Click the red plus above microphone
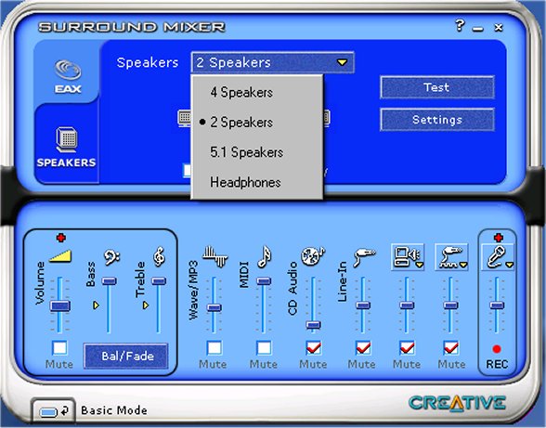This screenshot has width=546, height=428. 499,238
